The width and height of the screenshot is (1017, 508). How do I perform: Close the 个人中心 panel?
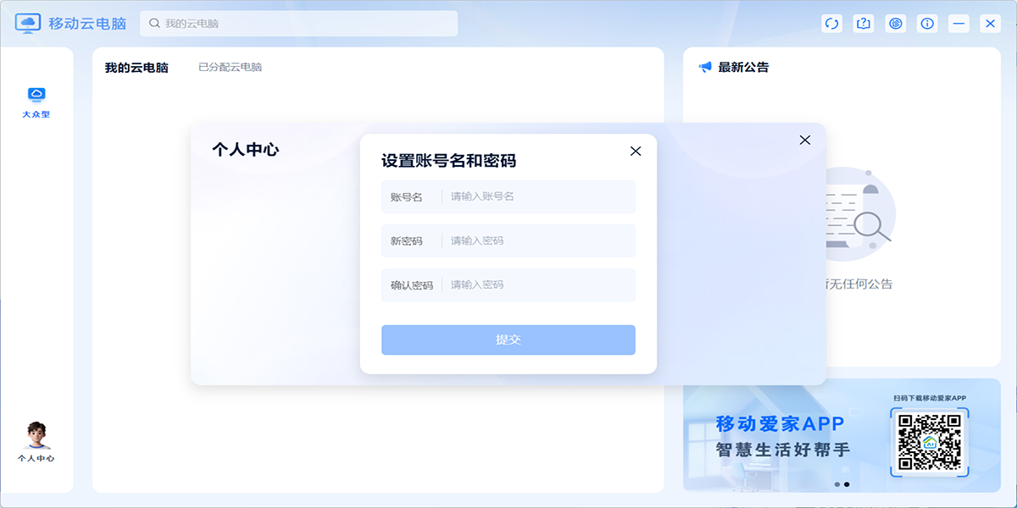805,140
